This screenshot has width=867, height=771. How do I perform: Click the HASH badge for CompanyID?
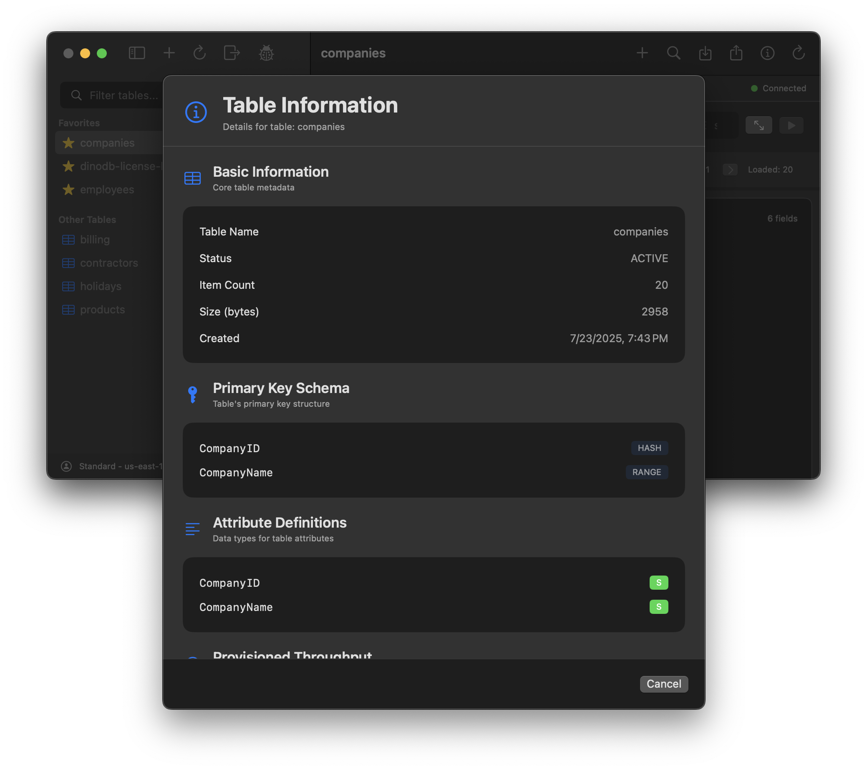tap(649, 448)
